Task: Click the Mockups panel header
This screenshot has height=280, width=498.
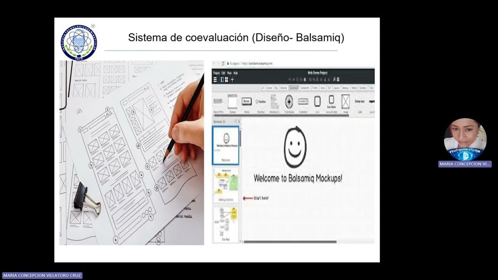Action: [x=226, y=122]
